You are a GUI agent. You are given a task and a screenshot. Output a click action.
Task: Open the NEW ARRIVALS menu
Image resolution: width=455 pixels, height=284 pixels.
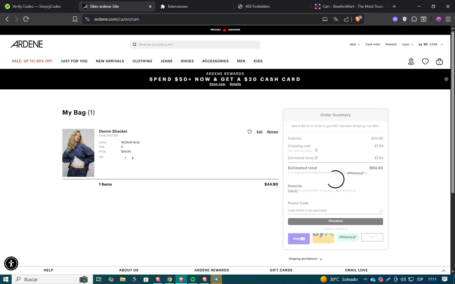(x=110, y=61)
